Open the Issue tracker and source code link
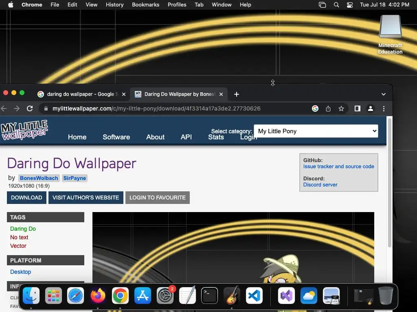417x312 pixels. pyautogui.click(x=338, y=166)
